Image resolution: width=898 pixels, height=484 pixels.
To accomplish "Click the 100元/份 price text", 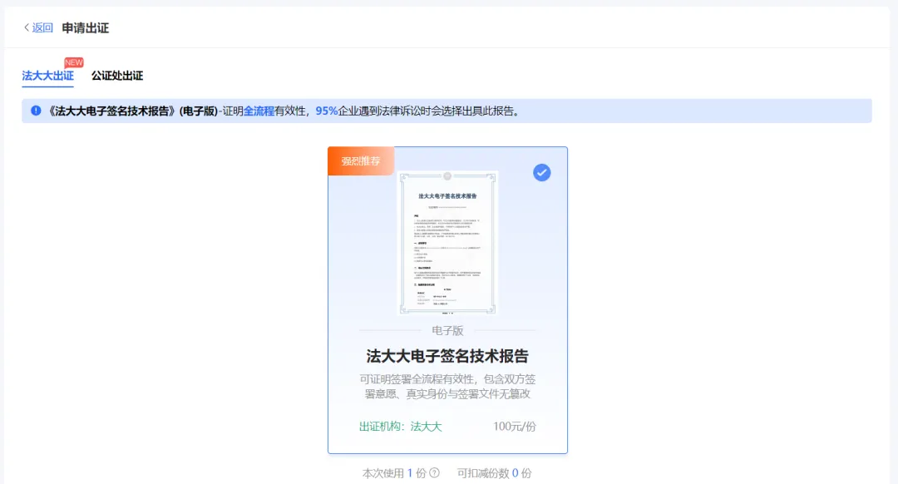I will 515,426.
